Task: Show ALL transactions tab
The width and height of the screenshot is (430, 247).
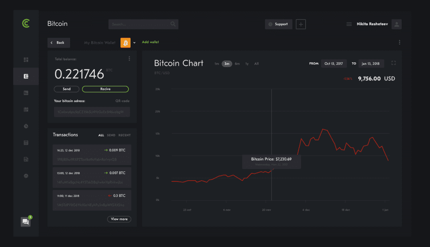Action: [x=101, y=135]
